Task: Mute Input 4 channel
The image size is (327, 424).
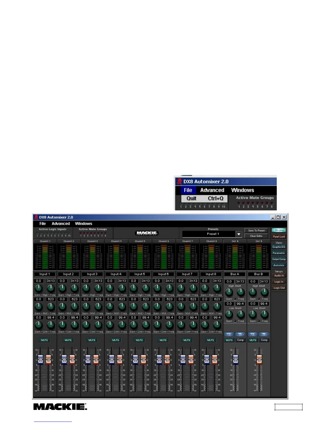Action: coord(116,340)
